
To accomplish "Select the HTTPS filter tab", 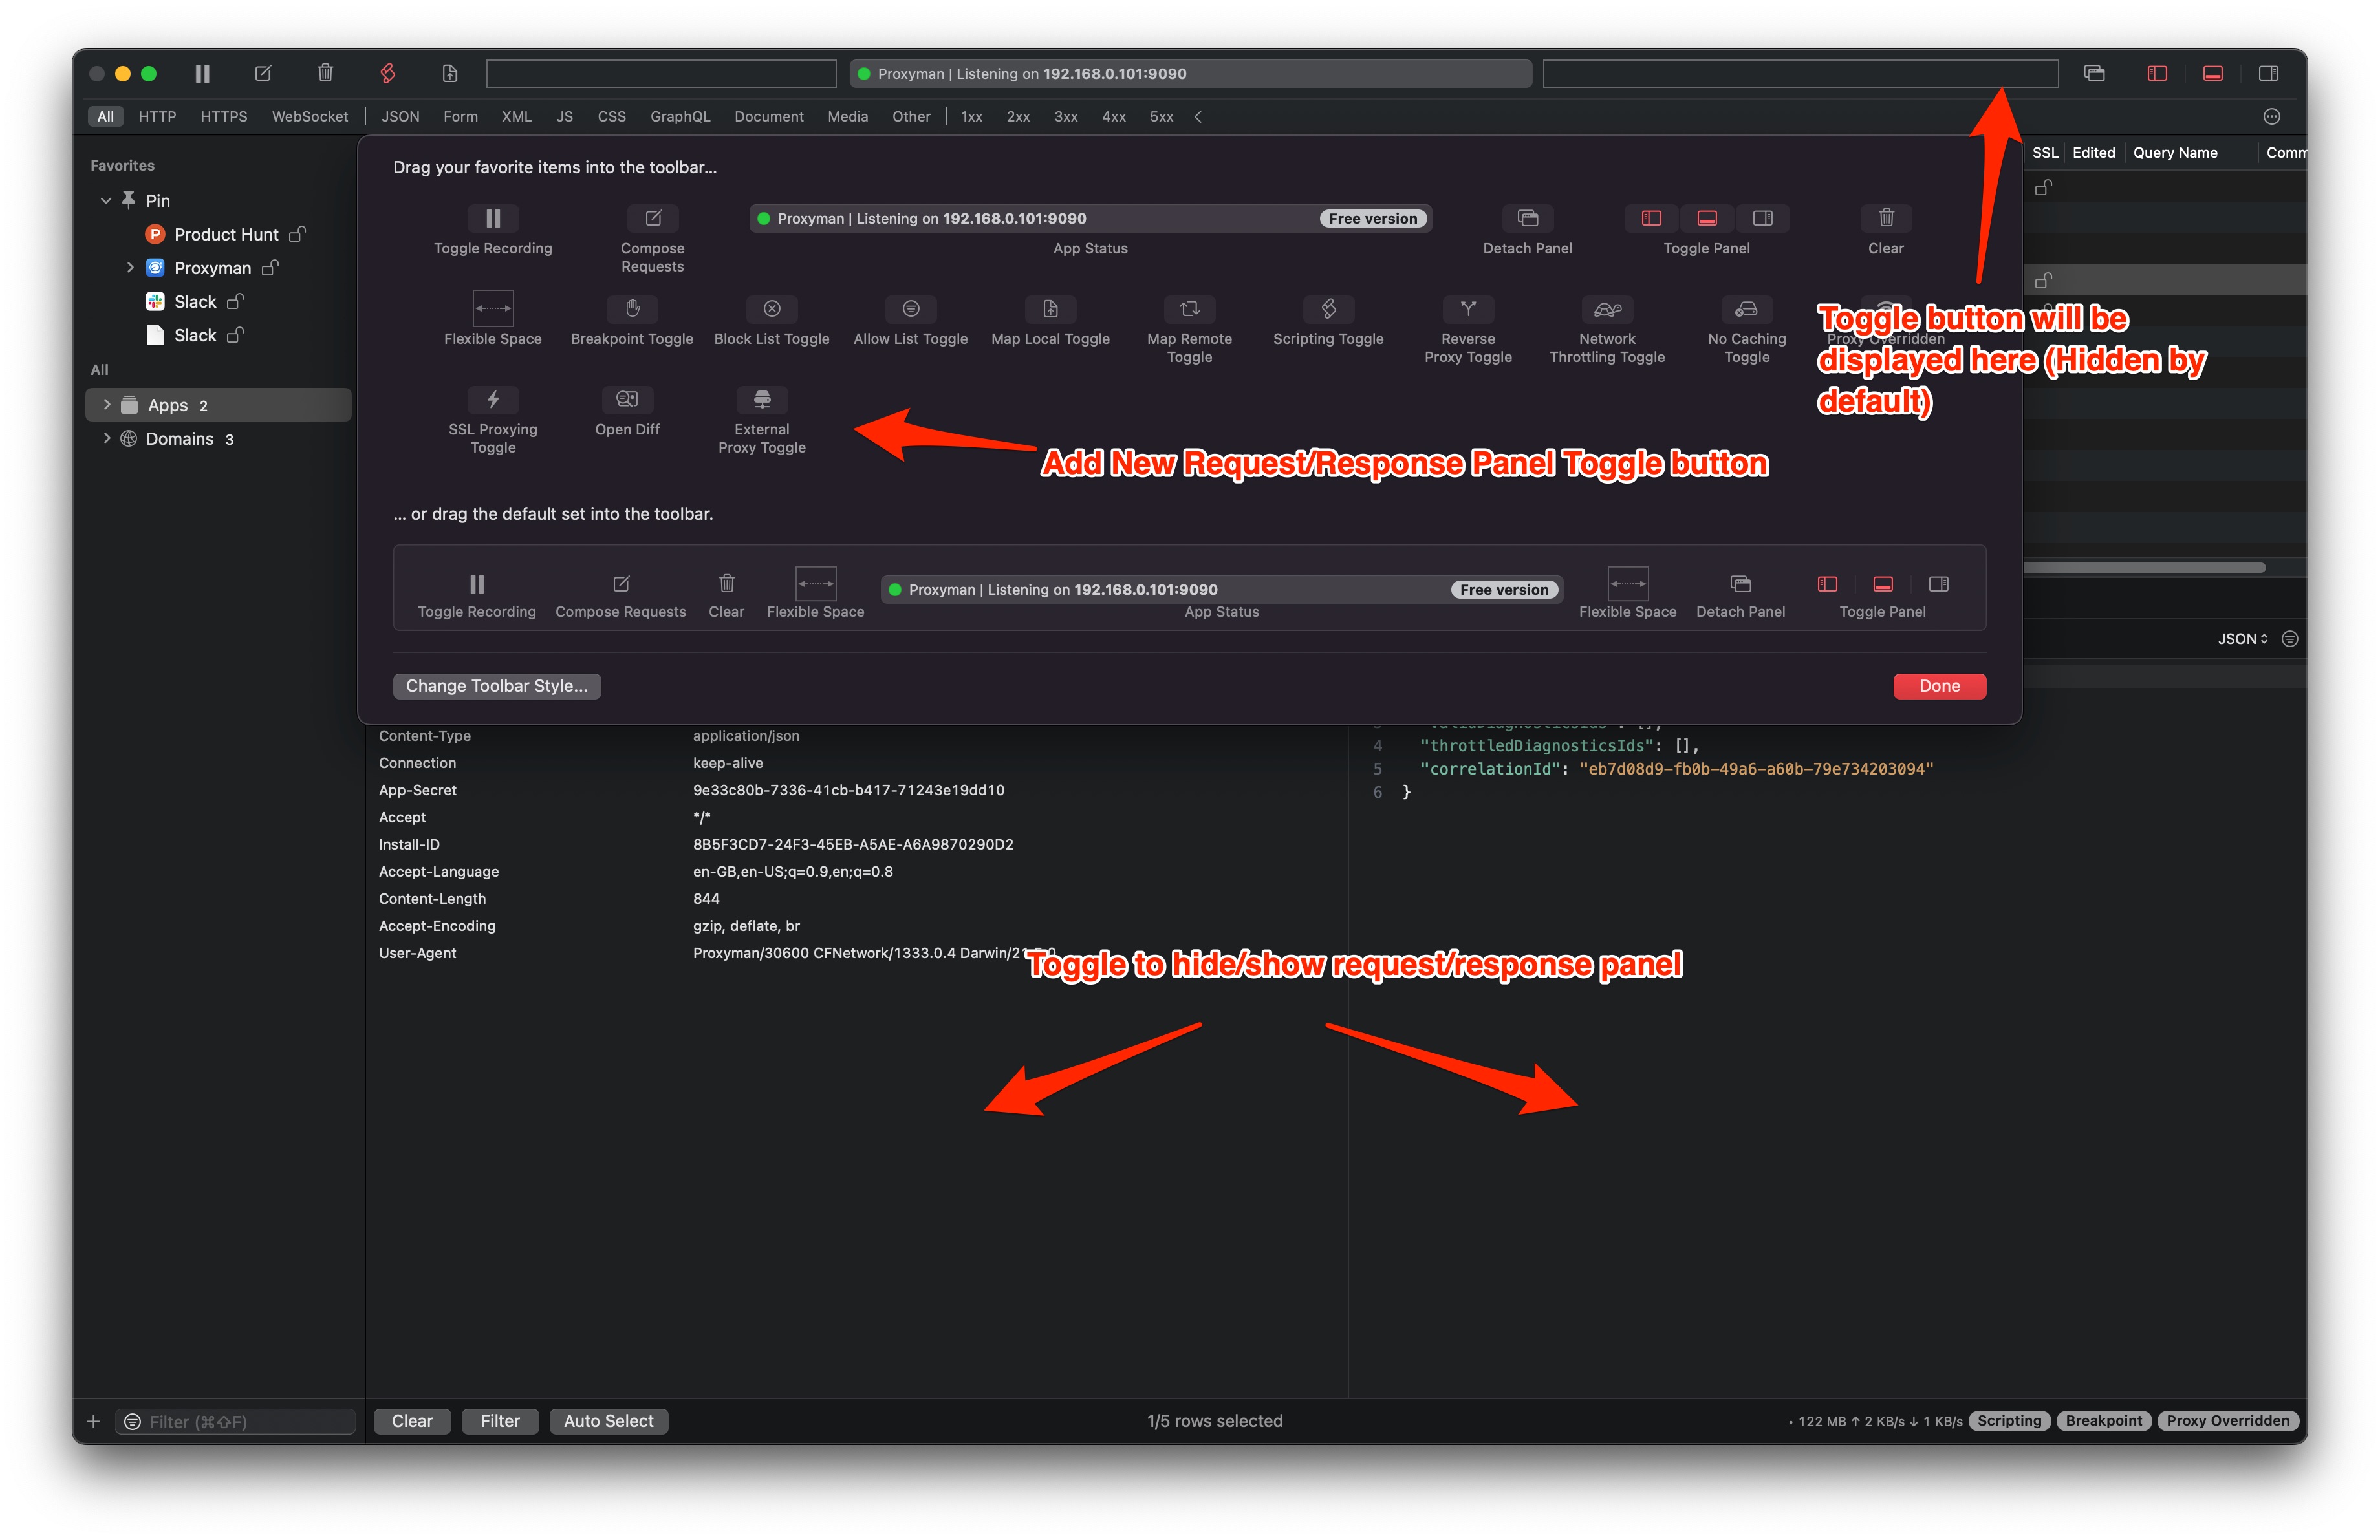I will [x=223, y=116].
